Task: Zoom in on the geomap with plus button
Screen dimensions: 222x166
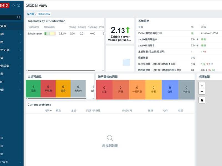Action: point(202,85)
